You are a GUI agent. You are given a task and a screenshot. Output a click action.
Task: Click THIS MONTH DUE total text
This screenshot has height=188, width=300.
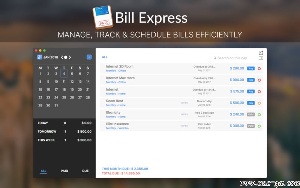coord(125,169)
